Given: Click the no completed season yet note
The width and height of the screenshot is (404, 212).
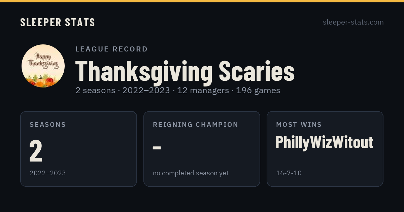Looking at the screenshot, I should (x=191, y=173).
